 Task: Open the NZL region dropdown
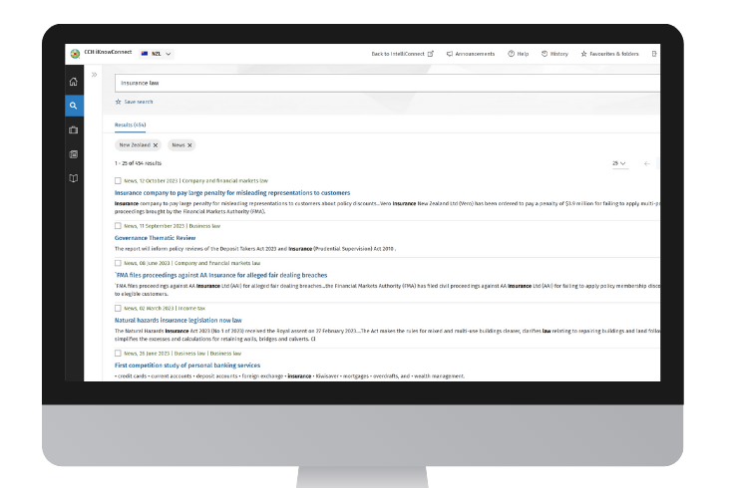click(x=157, y=54)
